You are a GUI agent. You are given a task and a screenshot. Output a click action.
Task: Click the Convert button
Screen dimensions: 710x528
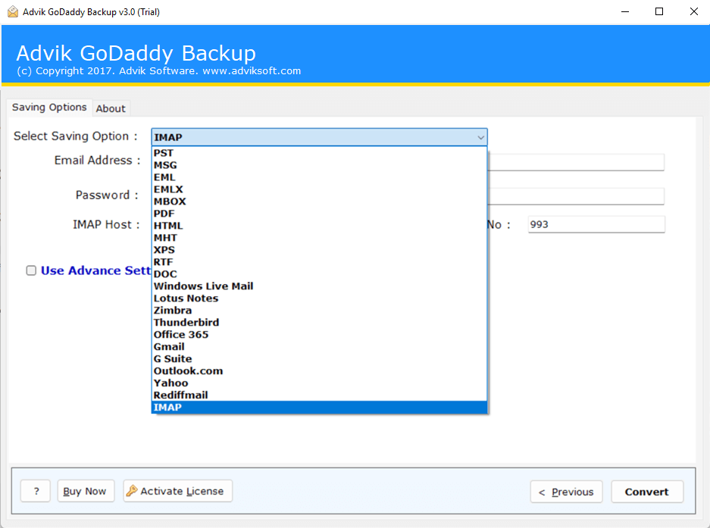click(646, 492)
